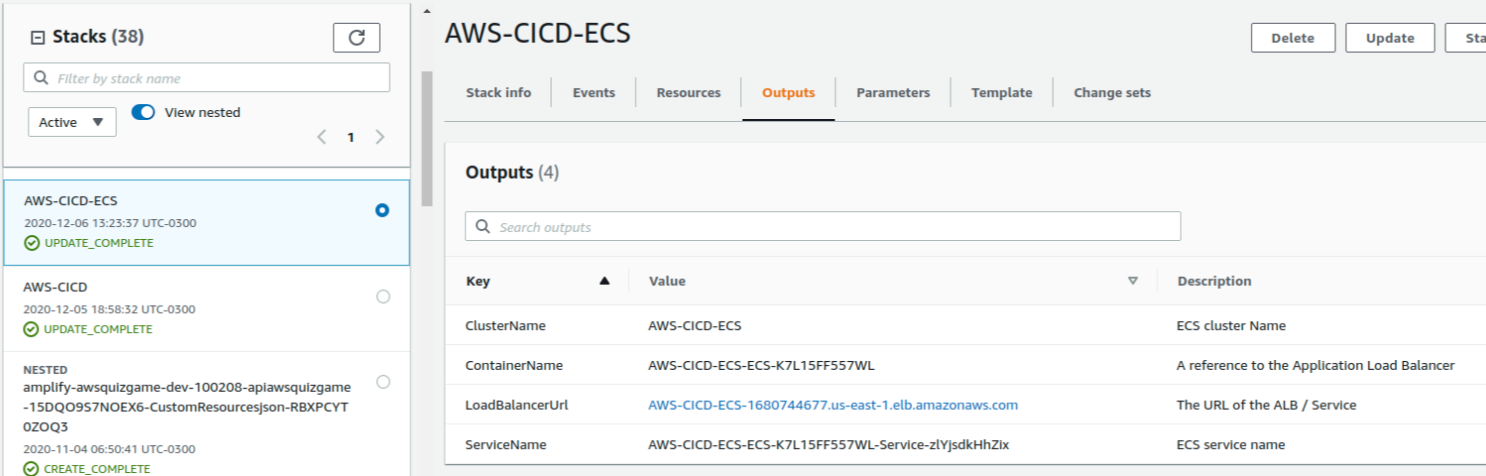Click the Description column header

[x=1214, y=281]
